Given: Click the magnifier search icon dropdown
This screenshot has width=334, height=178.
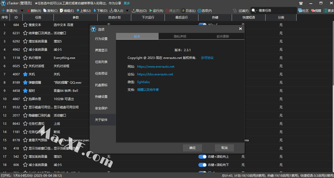Looking at the screenshot, I should tap(254, 11).
